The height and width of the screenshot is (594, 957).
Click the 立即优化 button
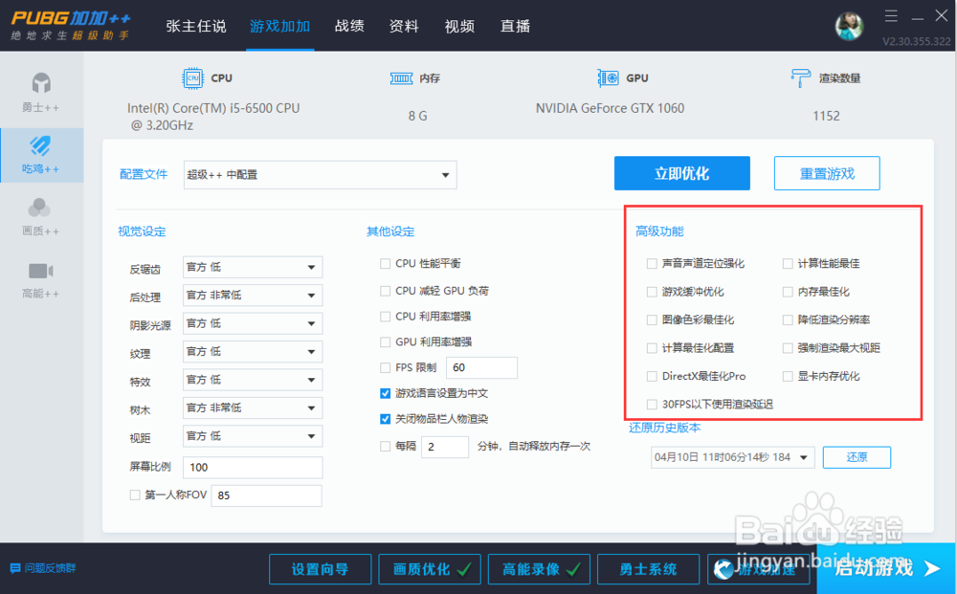[681, 173]
